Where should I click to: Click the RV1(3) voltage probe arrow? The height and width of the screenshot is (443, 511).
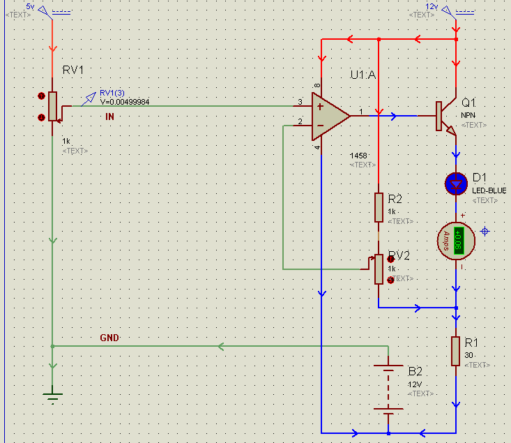tap(89, 98)
